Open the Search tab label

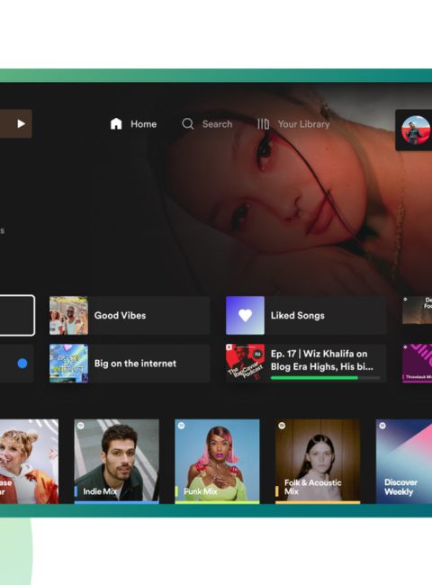(x=217, y=124)
